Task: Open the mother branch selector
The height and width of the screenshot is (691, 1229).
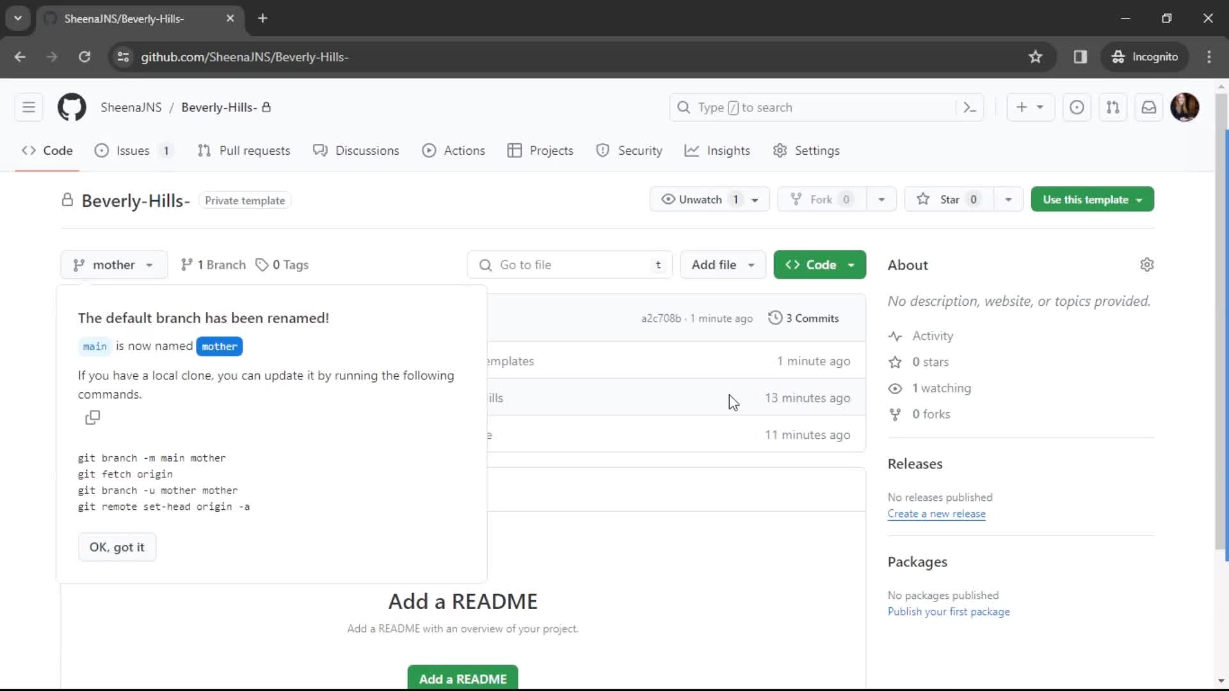Action: [x=114, y=265]
